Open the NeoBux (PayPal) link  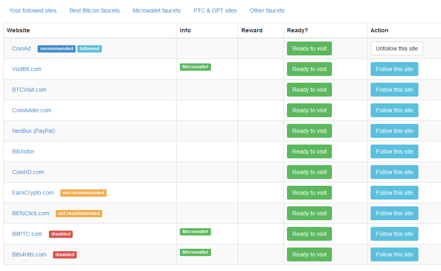click(x=34, y=131)
